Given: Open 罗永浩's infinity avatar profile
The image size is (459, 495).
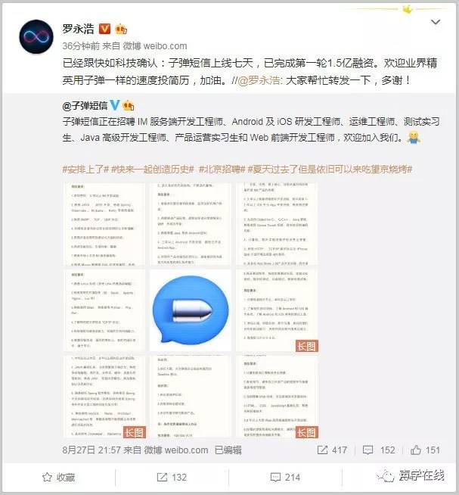Looking at the screenshot, I should pyautogui.click(x=36, y=36).
